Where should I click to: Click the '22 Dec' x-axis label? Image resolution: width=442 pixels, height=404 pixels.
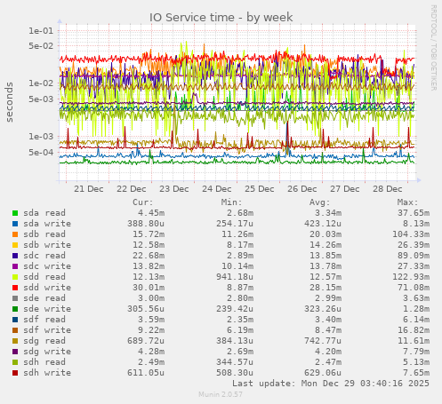tap(132, 189)
